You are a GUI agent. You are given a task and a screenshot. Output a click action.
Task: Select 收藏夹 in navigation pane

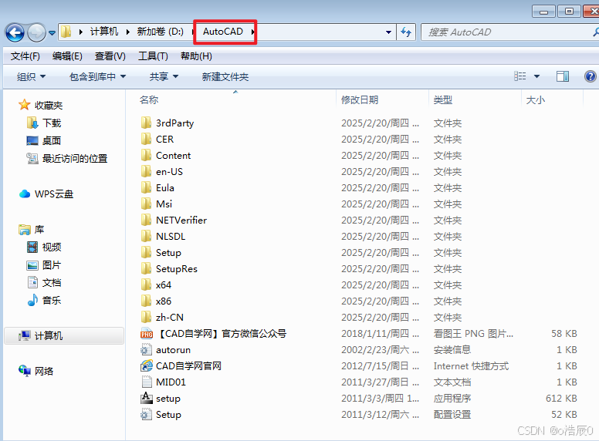pos(49,105)
